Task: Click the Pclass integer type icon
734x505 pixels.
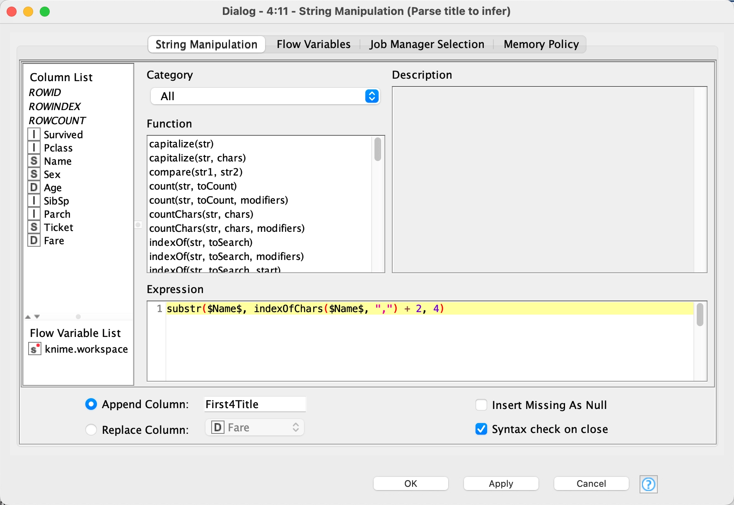Action: [x=34, y=148]
